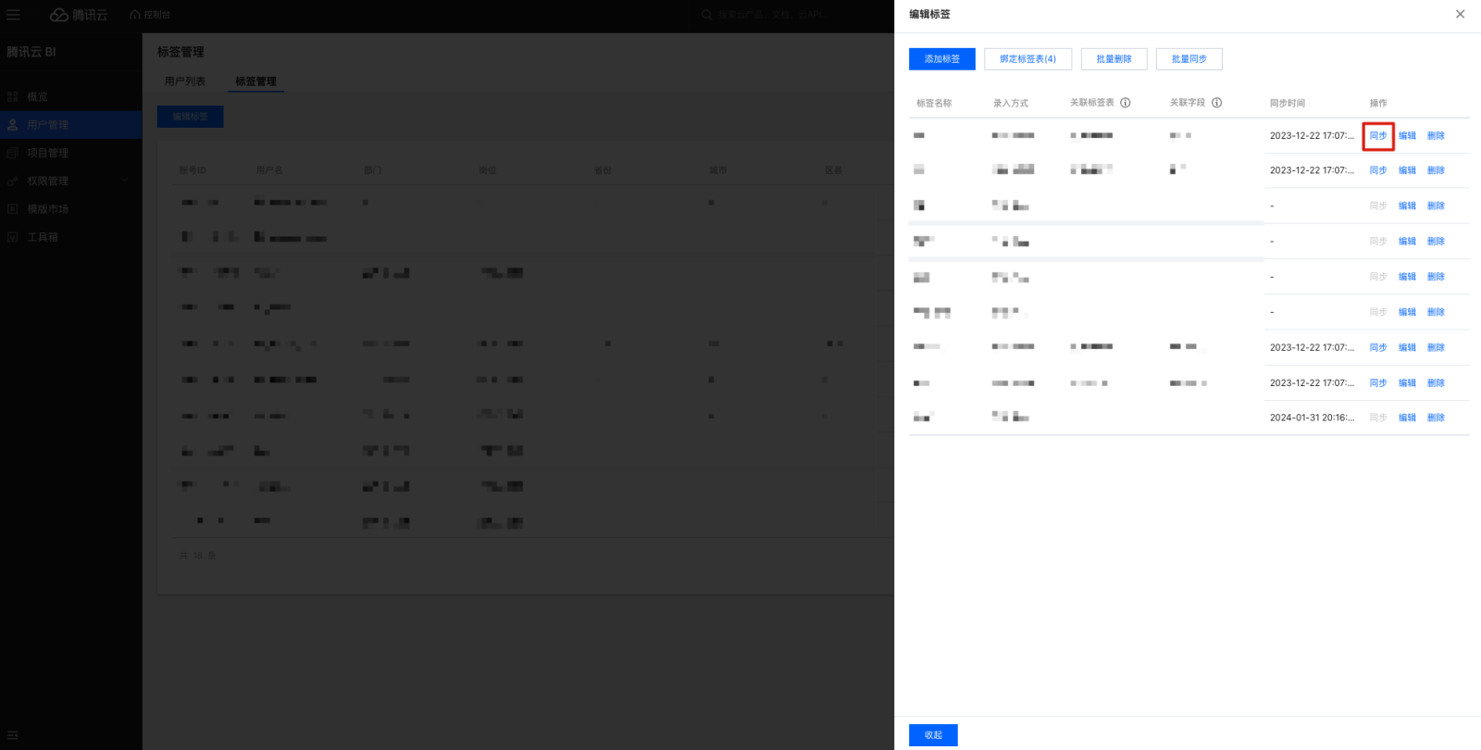Image resolution: width=1481 pixels, height=750 pixels.
Task: Click the 用户名 column header in the user table
Action: click(269, 170)
